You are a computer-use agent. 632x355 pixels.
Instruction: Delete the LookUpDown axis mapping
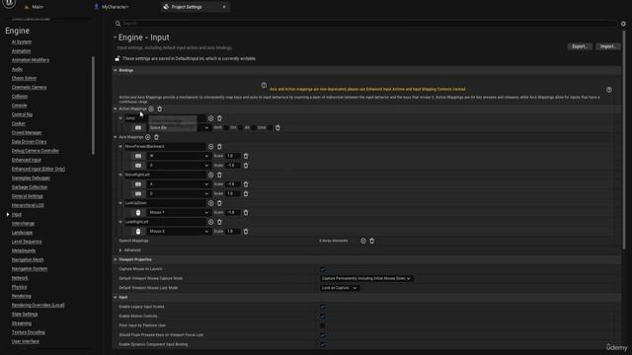(x=219, y=203)
